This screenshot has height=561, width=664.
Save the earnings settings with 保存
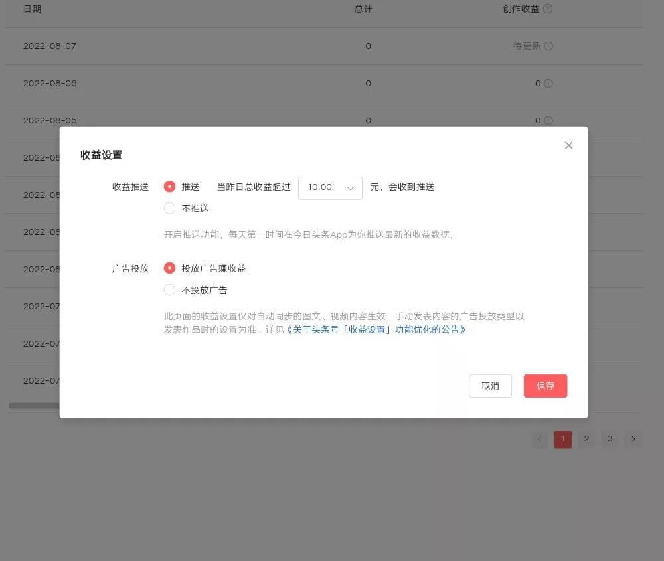pos(545,386)
